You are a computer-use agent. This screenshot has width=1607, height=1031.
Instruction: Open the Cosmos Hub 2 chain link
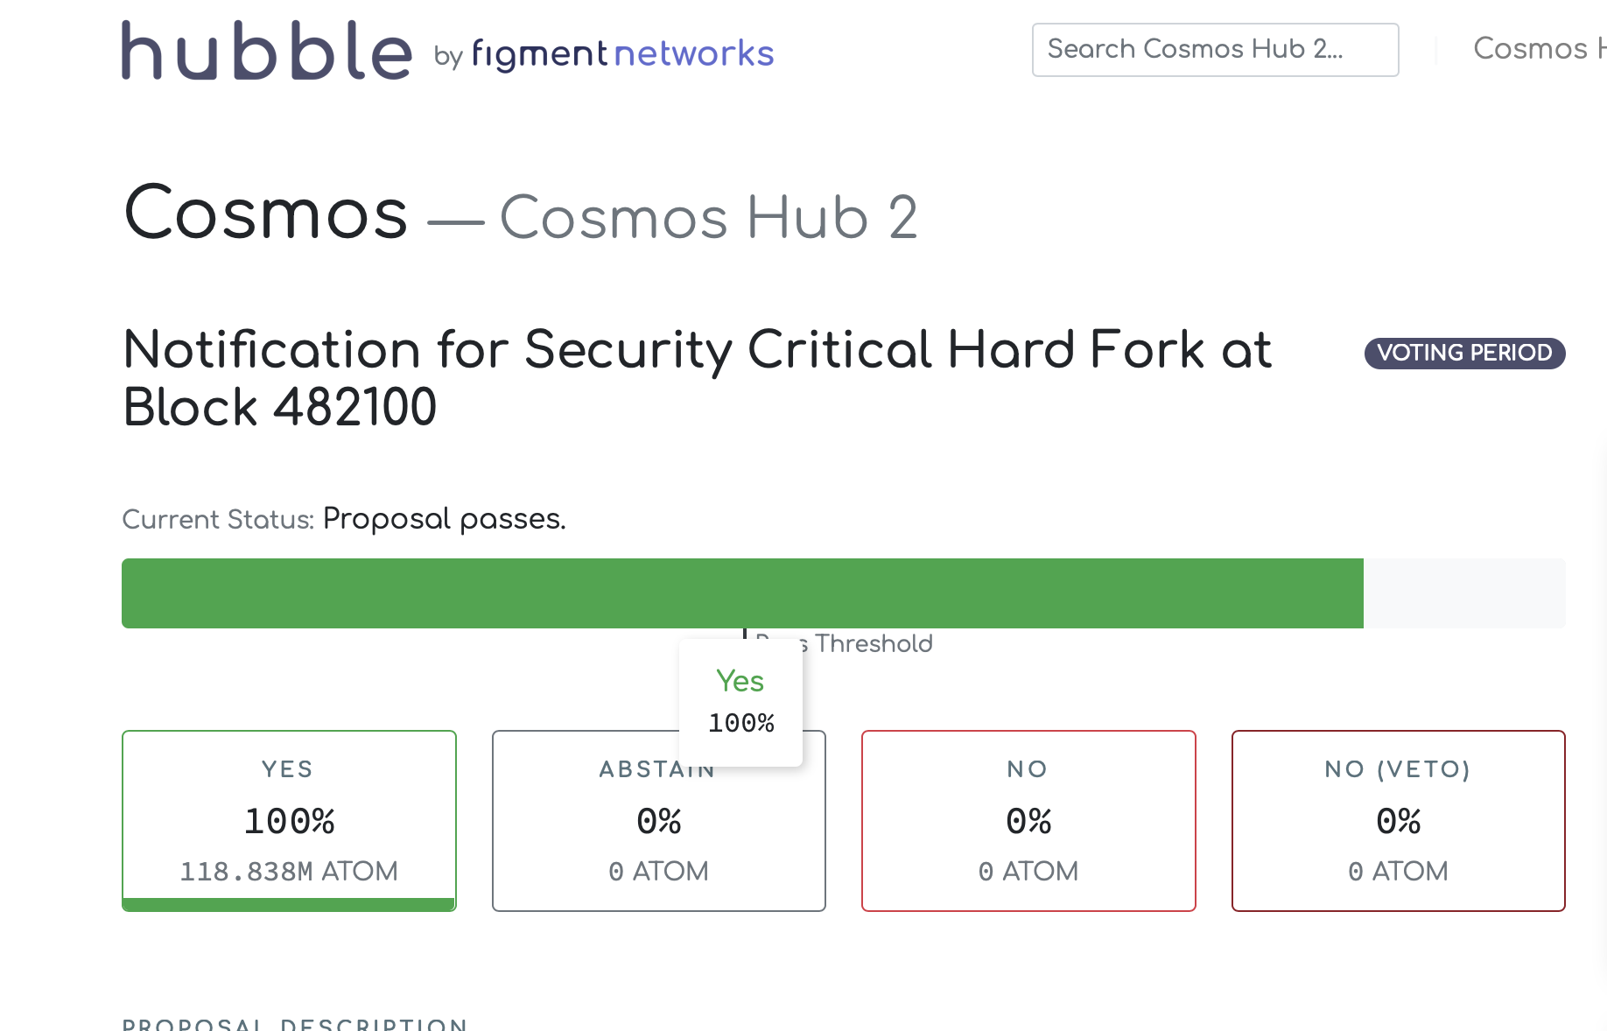[708, 217]
